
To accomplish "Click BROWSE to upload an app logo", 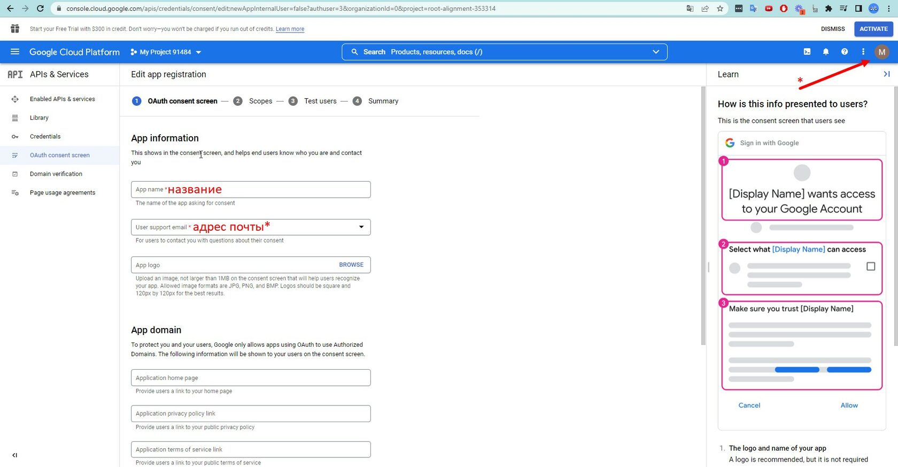I will click(351, 265).
